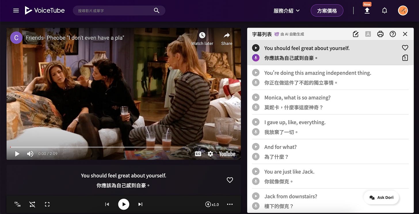Toggle the subtitle font A icon
This screenshot has width=419, height=214.
(x=368, y=34)
